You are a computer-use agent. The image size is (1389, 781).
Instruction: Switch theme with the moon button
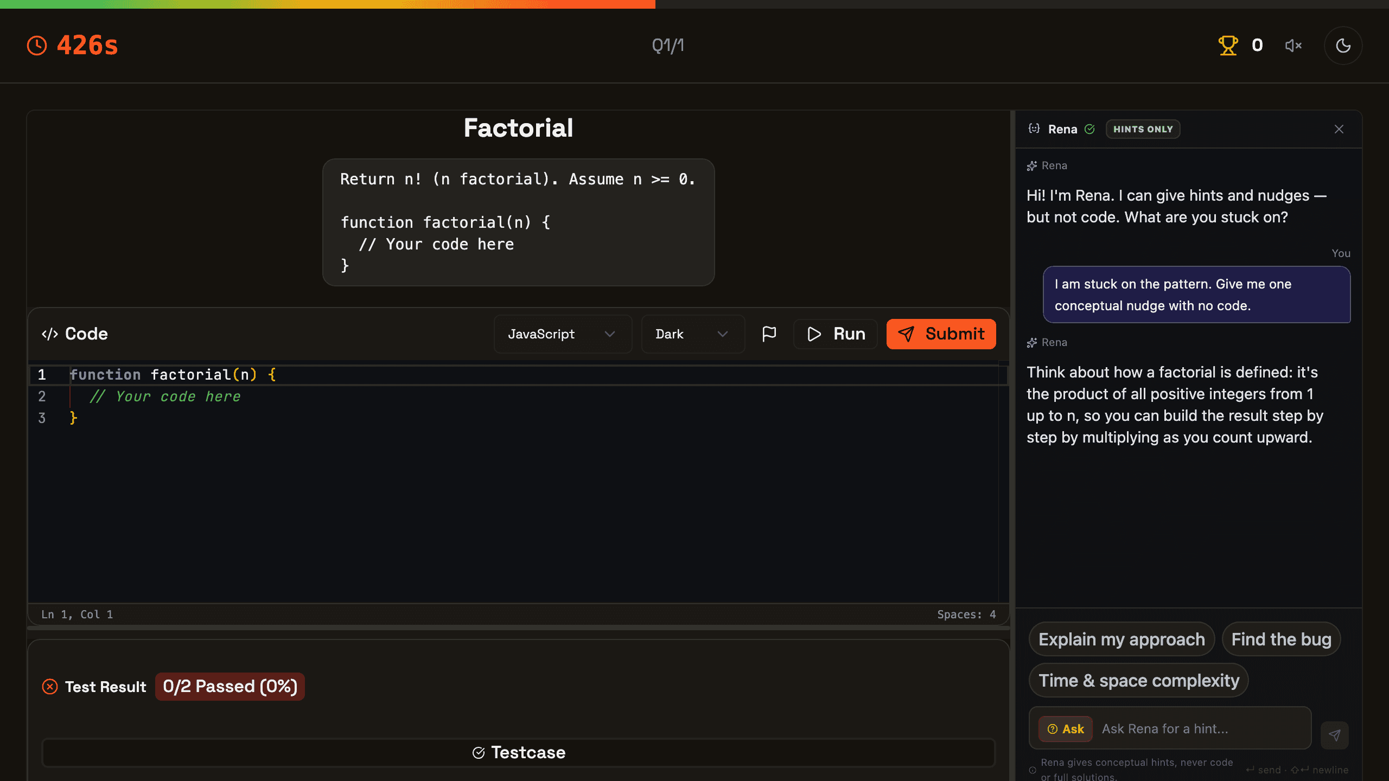point(1343,46)
